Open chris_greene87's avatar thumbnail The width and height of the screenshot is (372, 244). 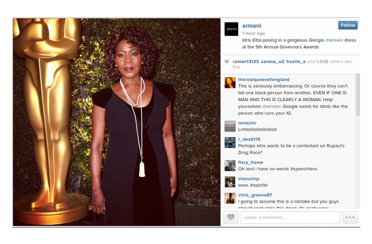coord(230,198)
